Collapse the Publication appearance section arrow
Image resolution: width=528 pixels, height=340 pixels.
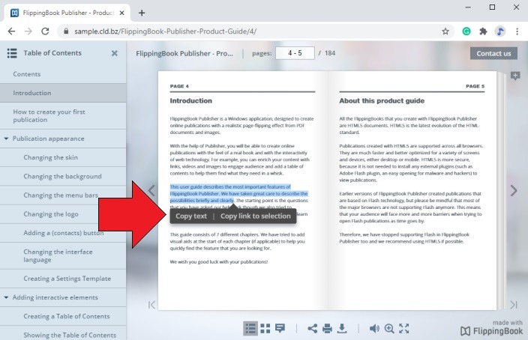[6, 139]
